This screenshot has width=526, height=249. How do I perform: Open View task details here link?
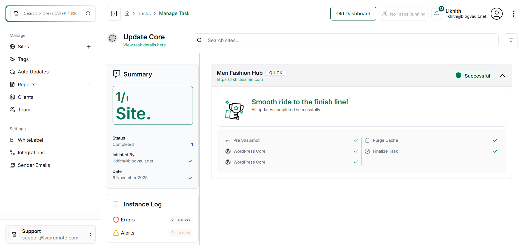[144, 45]
